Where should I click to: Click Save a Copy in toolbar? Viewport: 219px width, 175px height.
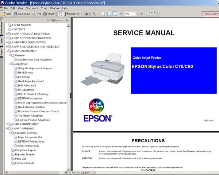[22, 14]
